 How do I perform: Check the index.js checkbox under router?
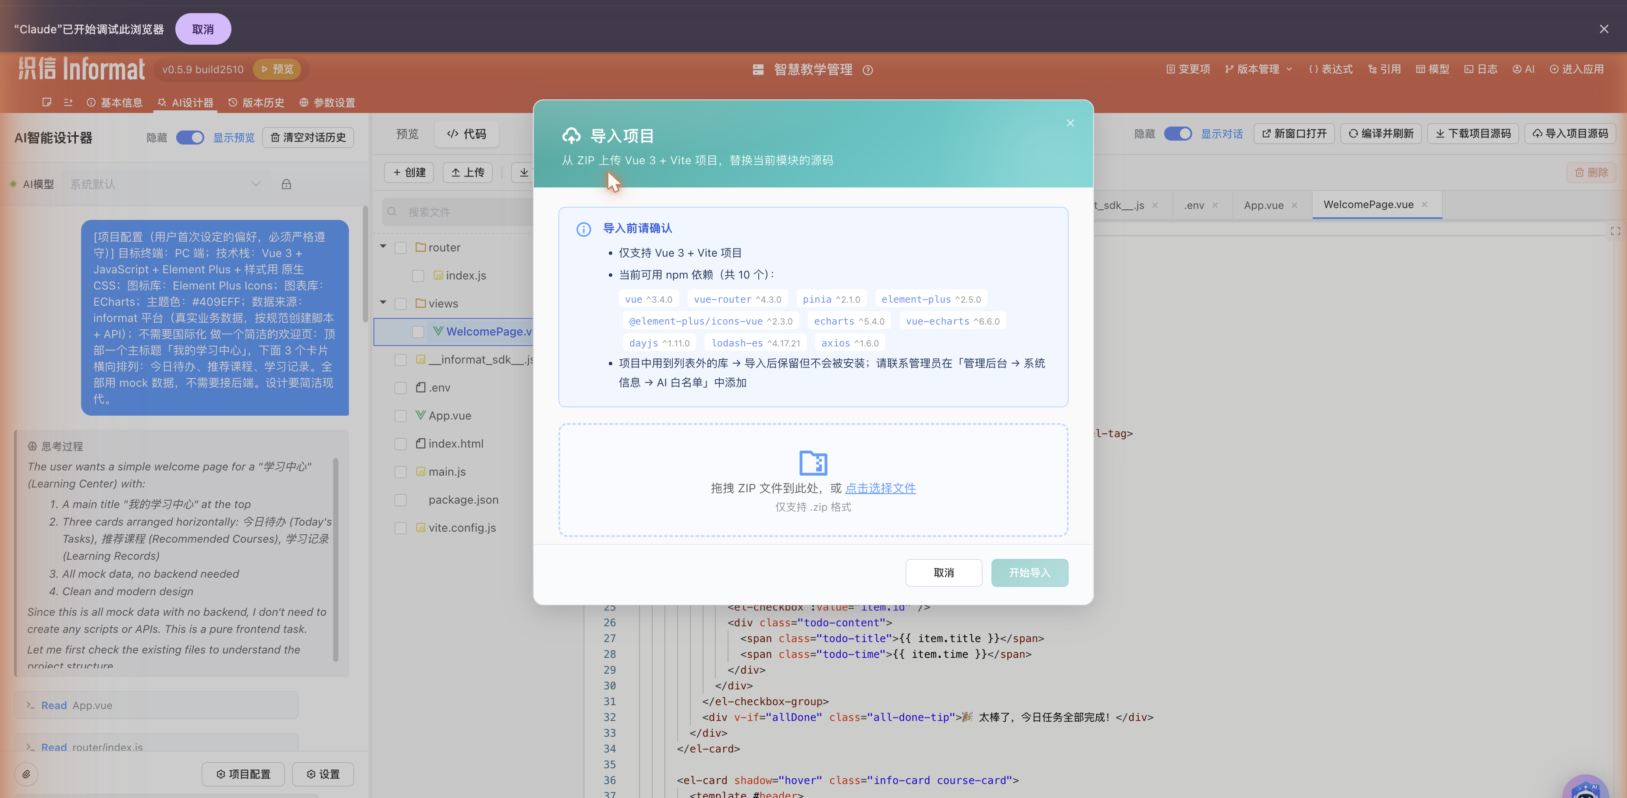click(x=417, y=276)
